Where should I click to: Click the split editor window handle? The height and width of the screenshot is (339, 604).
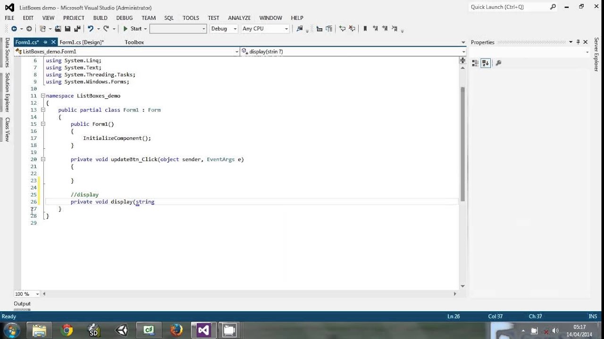(x=462, y=61)
